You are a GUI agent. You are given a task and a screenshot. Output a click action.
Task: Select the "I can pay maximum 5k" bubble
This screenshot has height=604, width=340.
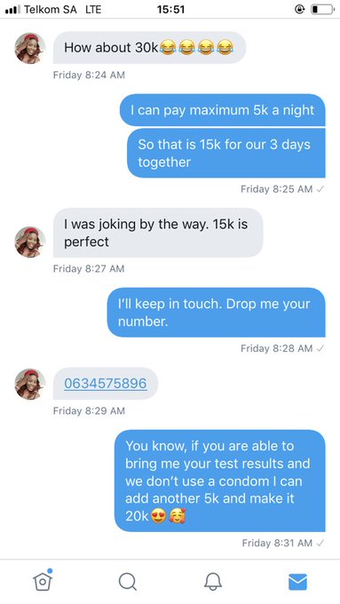click(223, 110)
